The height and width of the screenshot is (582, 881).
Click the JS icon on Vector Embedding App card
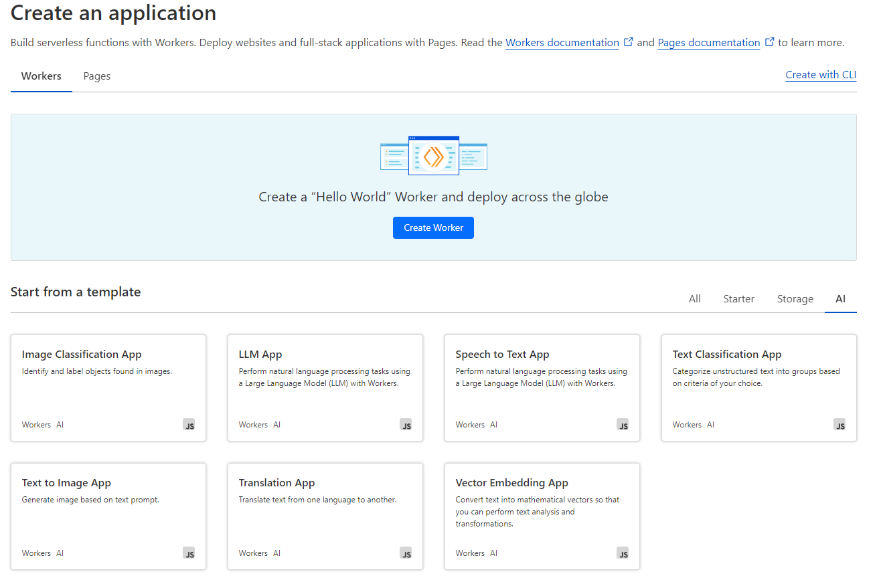[x=623, y=553]
